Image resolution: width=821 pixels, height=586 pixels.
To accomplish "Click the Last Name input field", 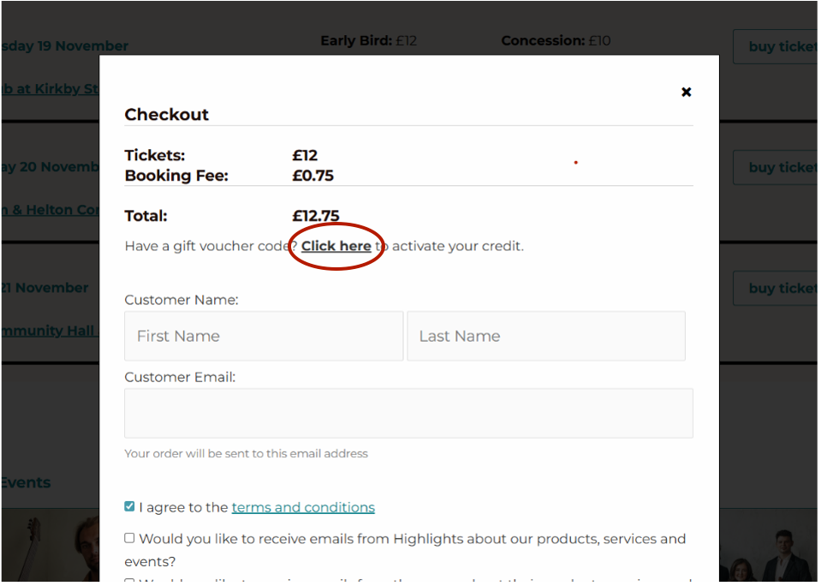I will [x=545, y=335].
